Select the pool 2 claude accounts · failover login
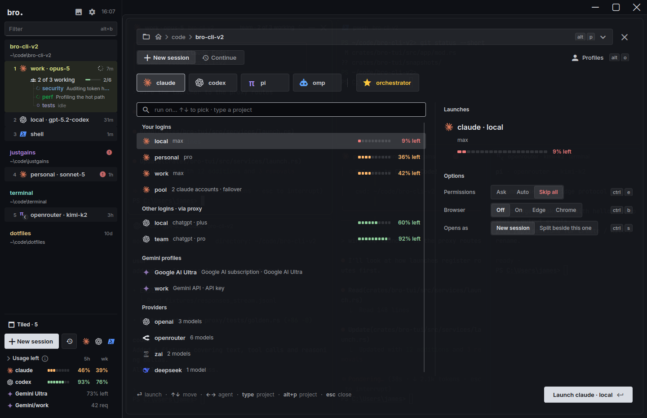This screenshot has height=418, width=647. point(281,189)
